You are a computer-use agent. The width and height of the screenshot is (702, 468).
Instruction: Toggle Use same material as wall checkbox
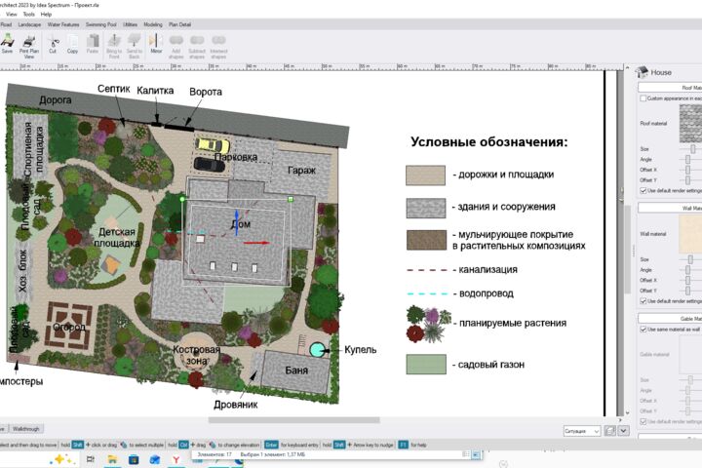pyautogui.click(x=643, y=330)
